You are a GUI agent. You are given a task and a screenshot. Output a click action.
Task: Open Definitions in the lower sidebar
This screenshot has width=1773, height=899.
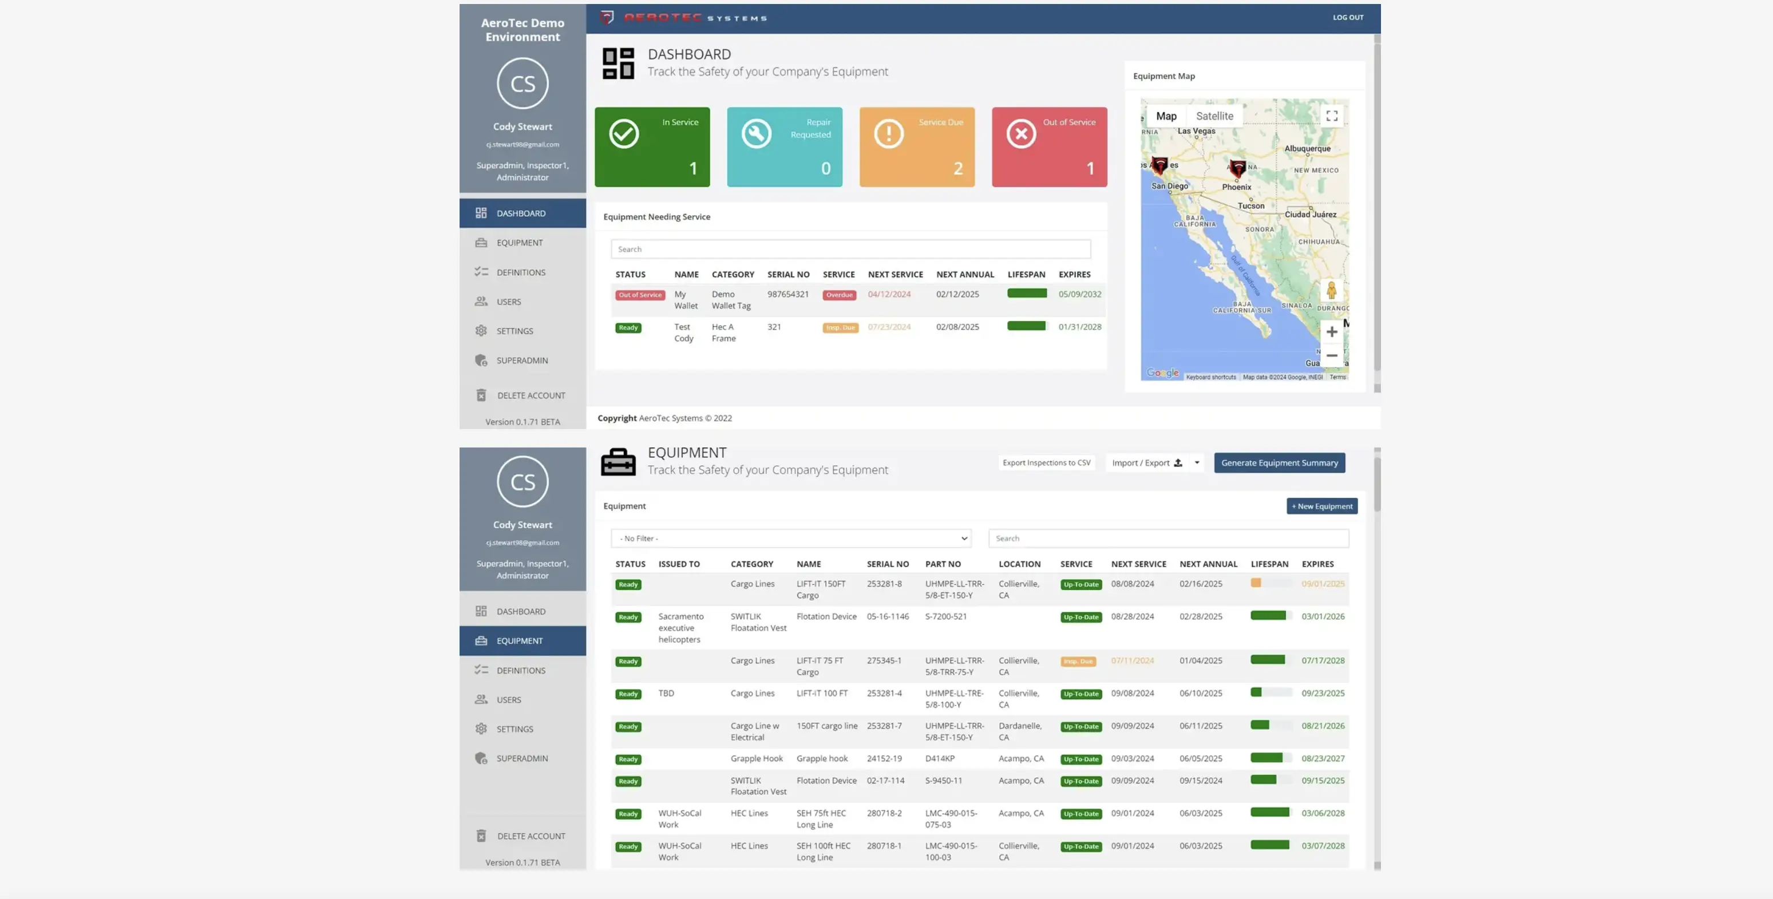523,671
